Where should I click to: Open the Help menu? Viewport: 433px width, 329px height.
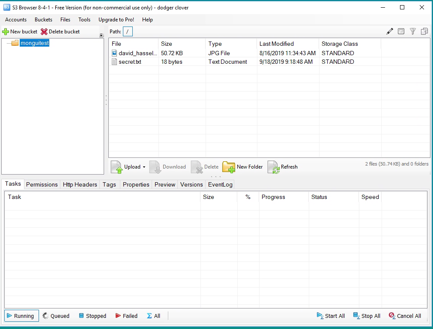tap(147, 20)
